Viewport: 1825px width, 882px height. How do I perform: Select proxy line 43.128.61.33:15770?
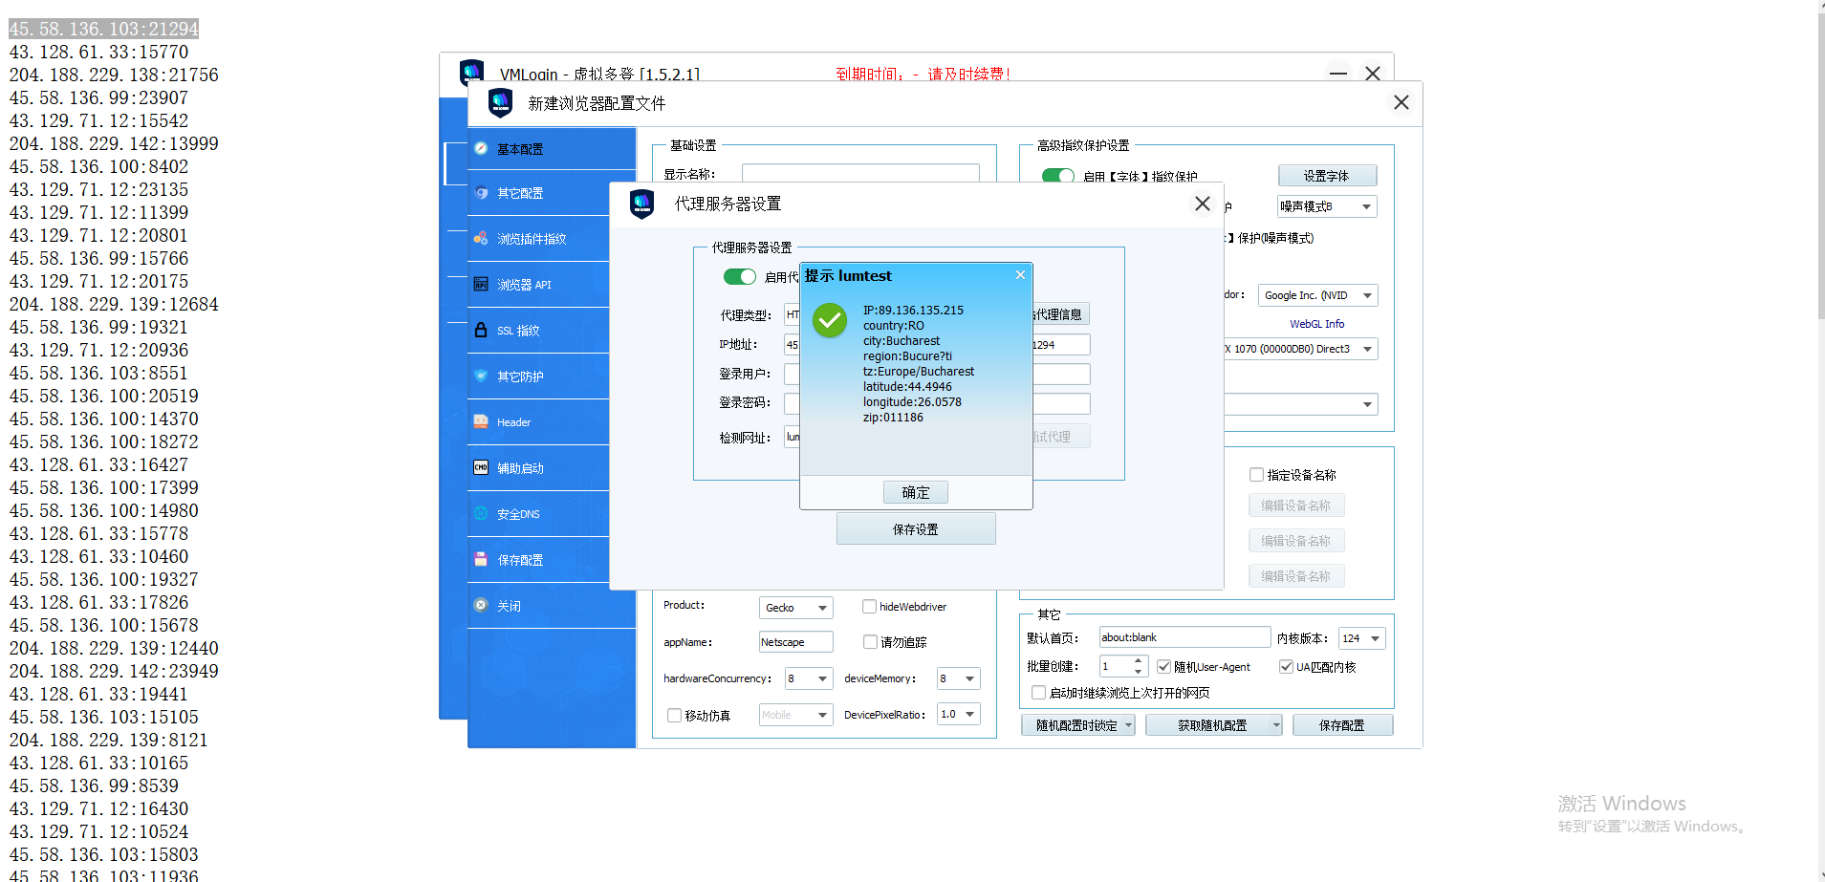(x=99, y=52)
